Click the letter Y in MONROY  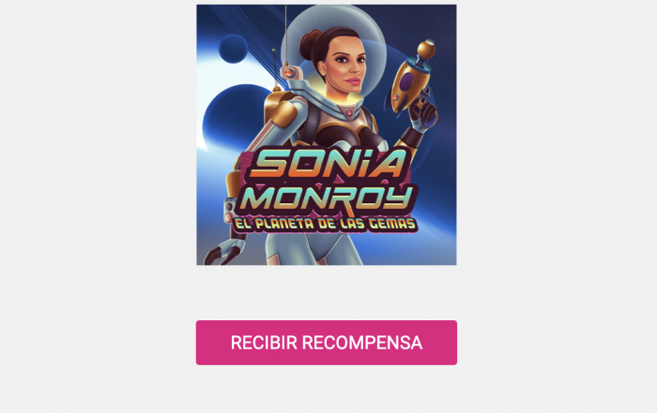[x=399, y=198]
